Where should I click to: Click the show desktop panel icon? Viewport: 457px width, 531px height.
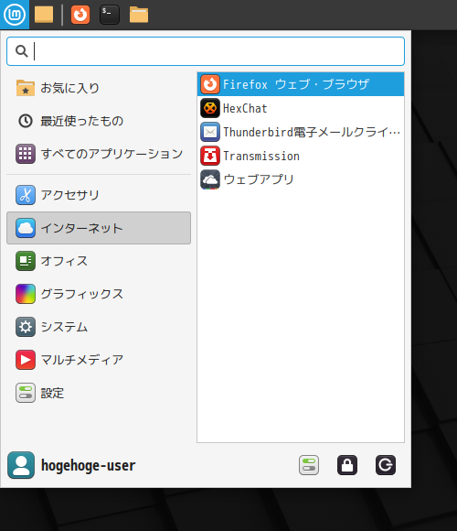point(44,15)
